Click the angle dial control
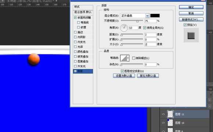213x132 pixels. tap(124, 28)
